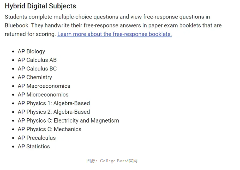This screenshot has height=170, width=240.
Task: Click the AP Precalculus entry
Action: tap(37, 138)
